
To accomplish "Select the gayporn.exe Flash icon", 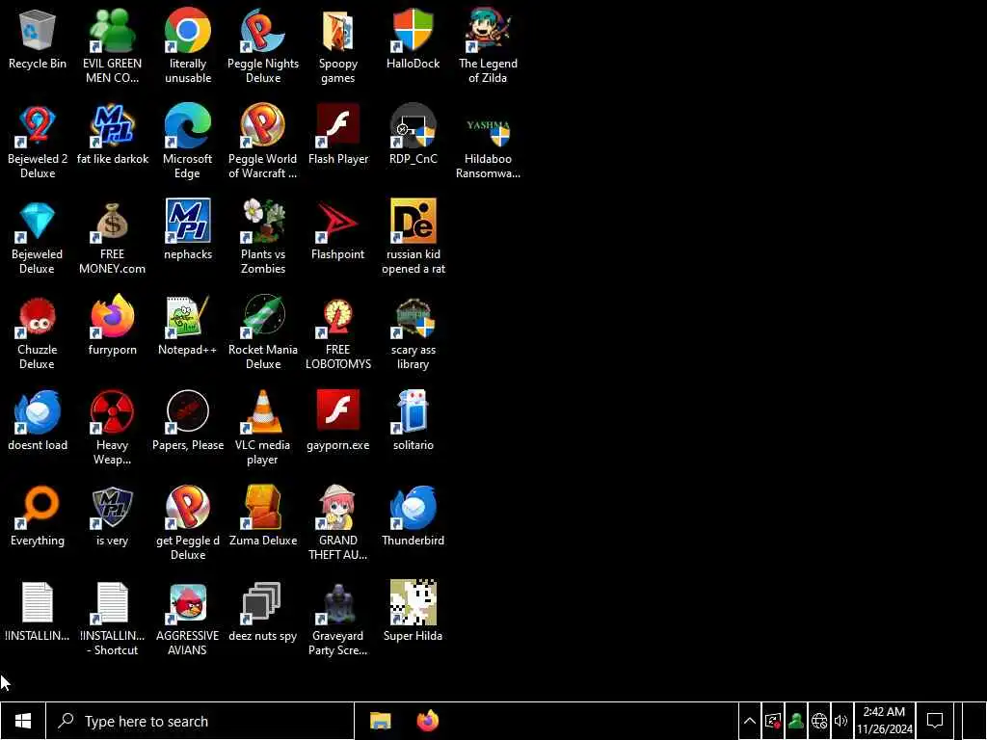I will tap(338, 420).
